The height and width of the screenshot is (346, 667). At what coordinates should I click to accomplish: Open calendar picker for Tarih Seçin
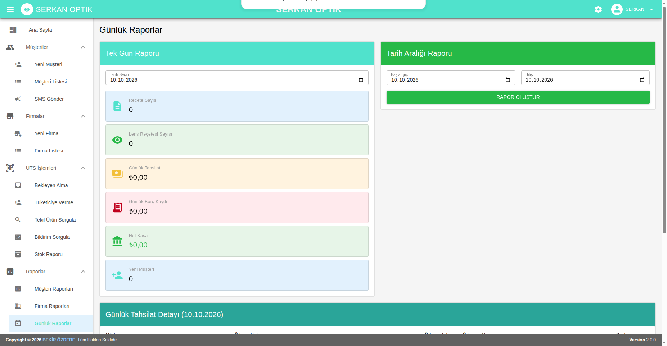pos(361,80)
